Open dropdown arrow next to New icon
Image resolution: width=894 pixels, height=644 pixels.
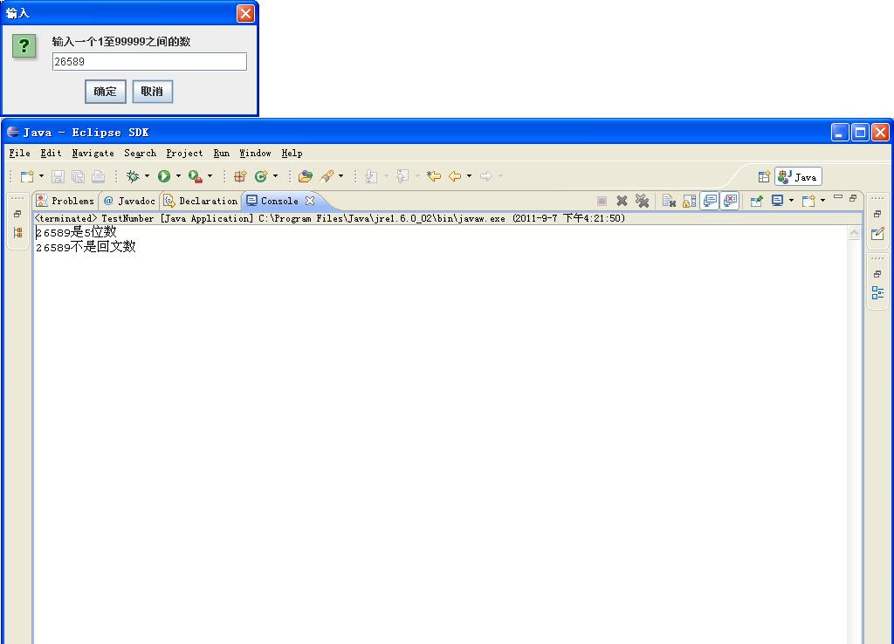pyautogui.click(x=41, y=176)
